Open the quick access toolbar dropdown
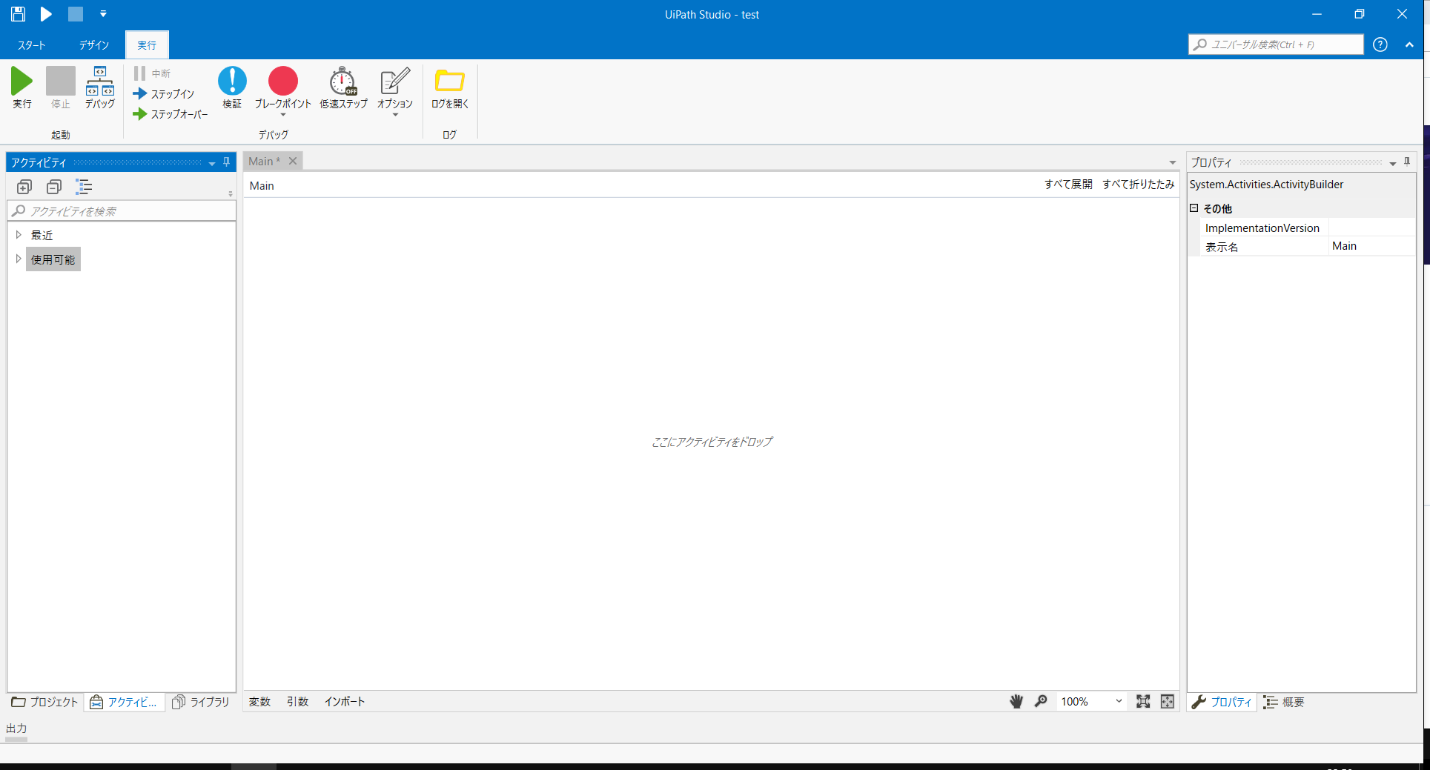 click(103, 14)
